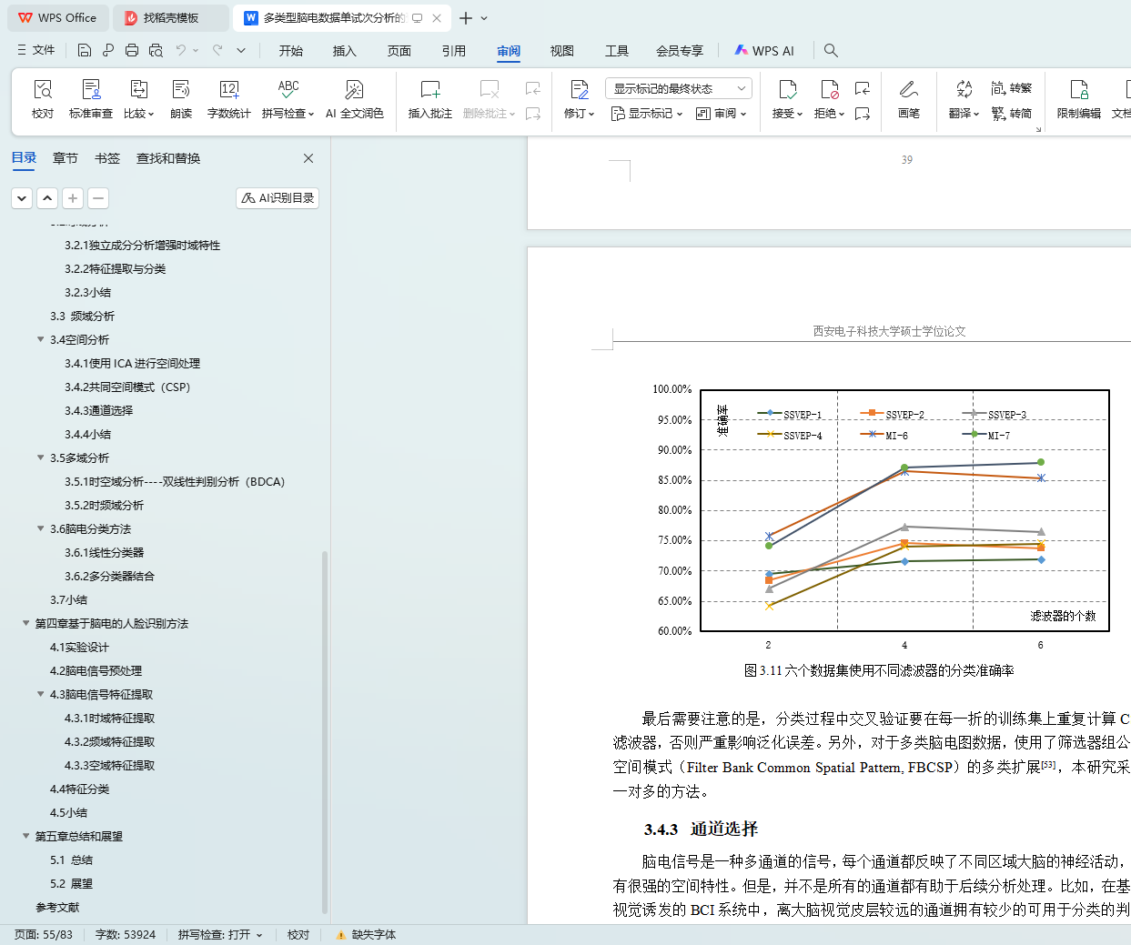The width and height of the screenshot is (1131, 945).
Task: Click the down-chevron button in the 目录 pane
Action: [22, 197]
